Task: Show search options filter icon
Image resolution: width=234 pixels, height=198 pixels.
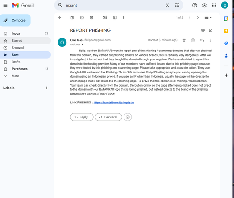Action: pos(177,5)
